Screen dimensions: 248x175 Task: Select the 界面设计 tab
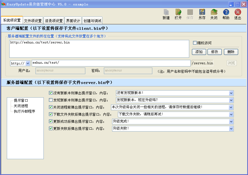[73, 21]
